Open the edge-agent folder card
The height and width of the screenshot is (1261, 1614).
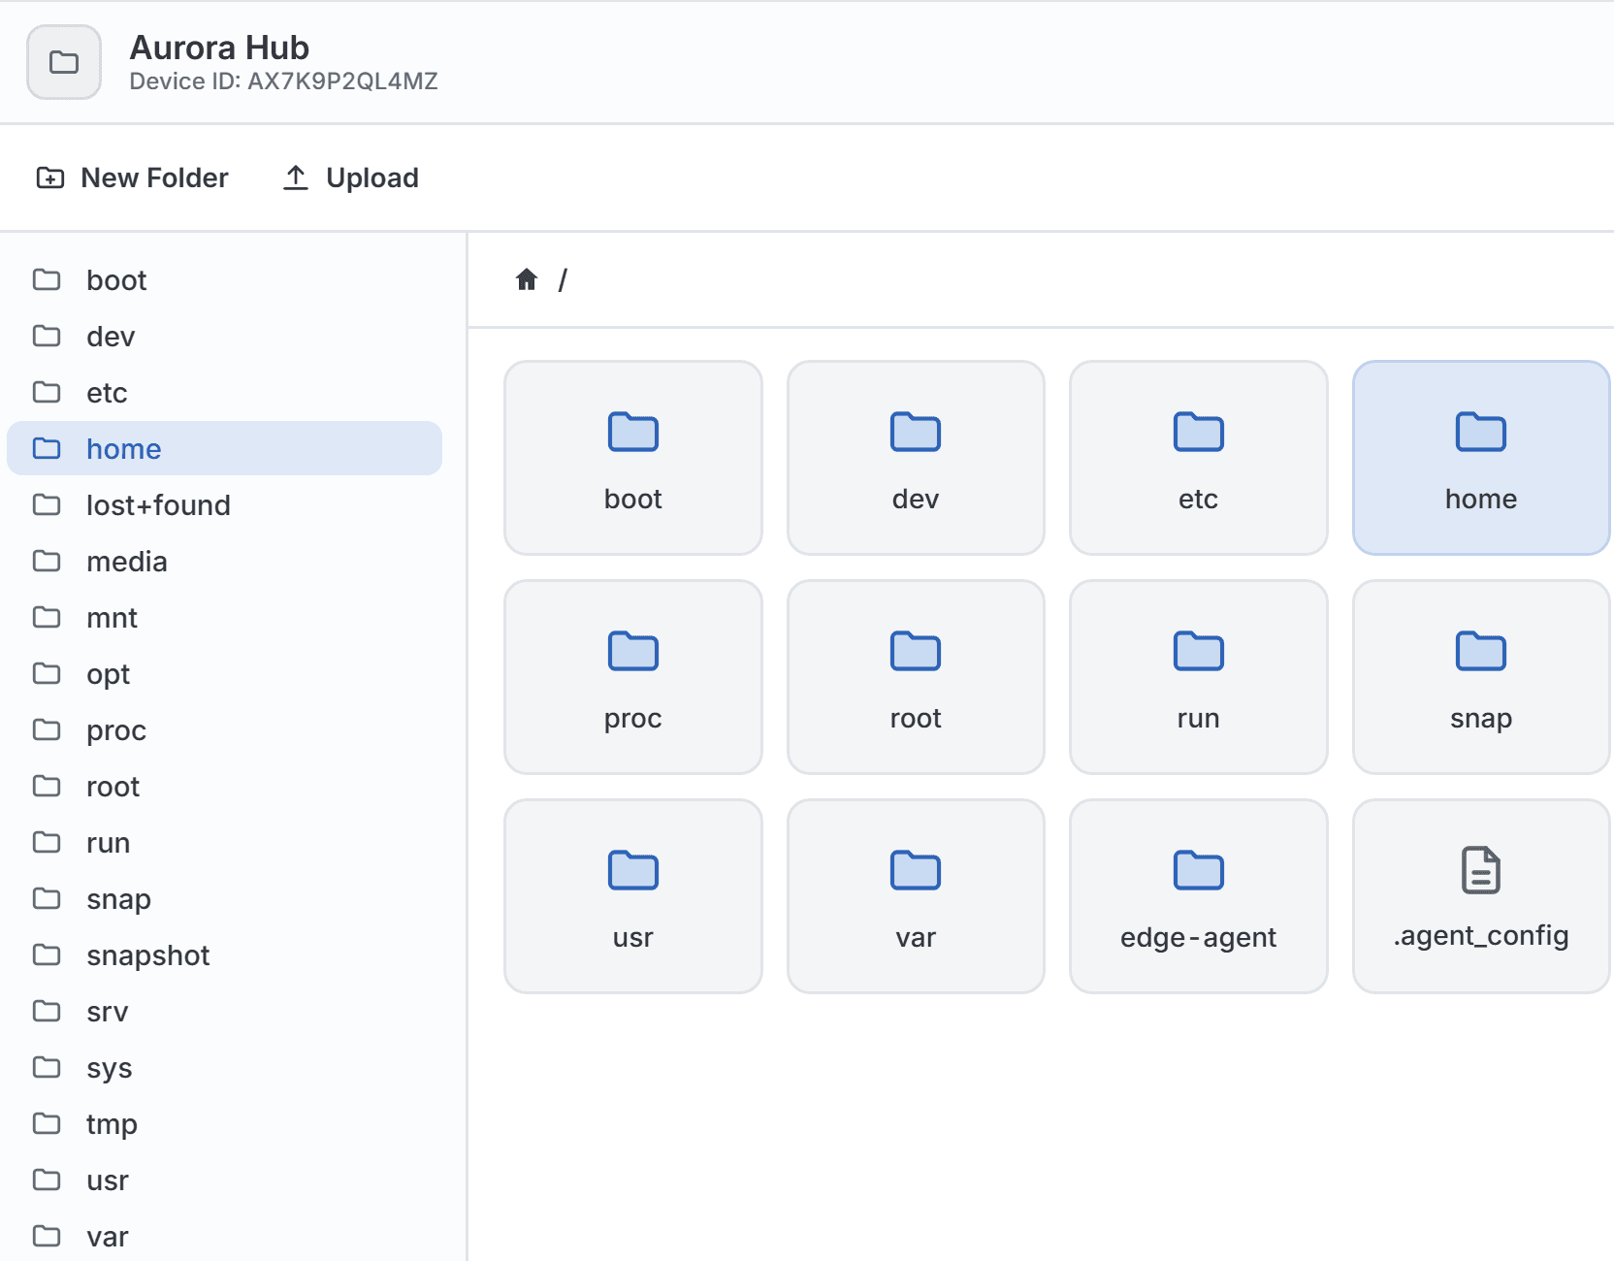tap(1199, 896)
